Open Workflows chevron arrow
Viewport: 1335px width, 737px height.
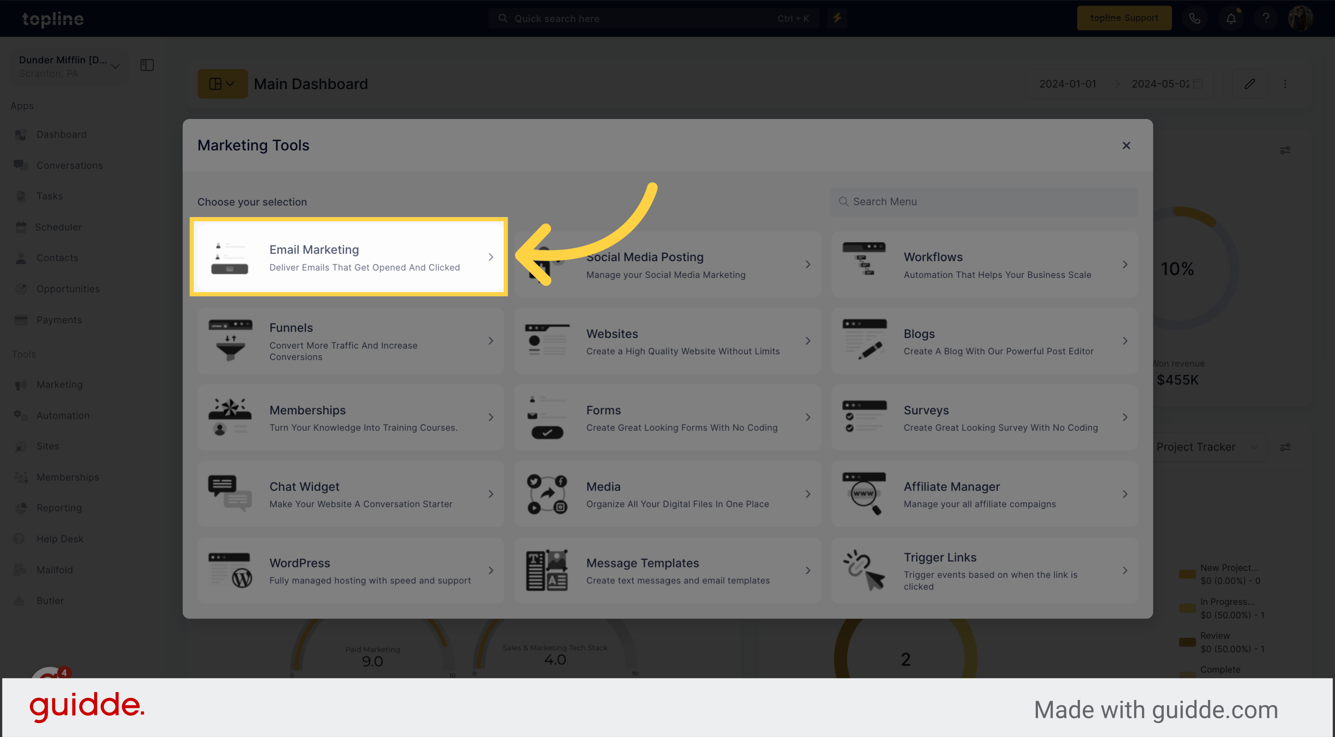tap(1124, 264)
